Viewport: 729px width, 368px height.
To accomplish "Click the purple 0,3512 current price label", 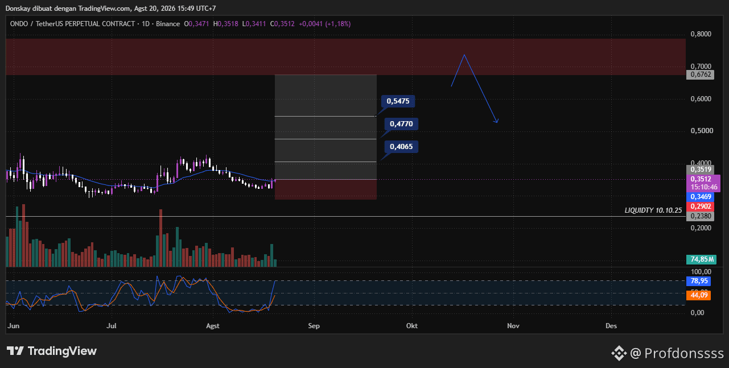I will pyautogui.click(x=701, y=179).
